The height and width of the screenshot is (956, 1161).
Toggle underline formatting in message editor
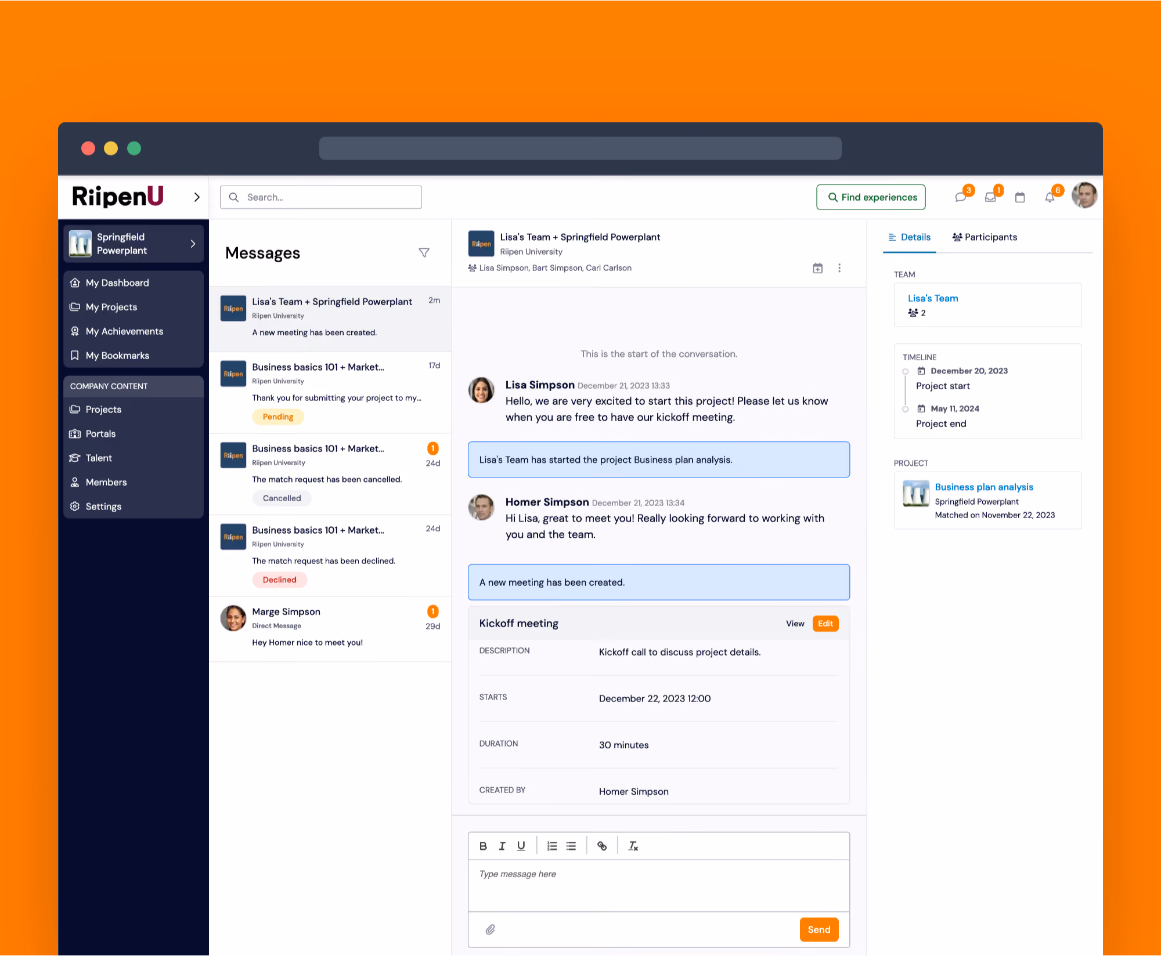pyautogui.click(x=521, y=846)
